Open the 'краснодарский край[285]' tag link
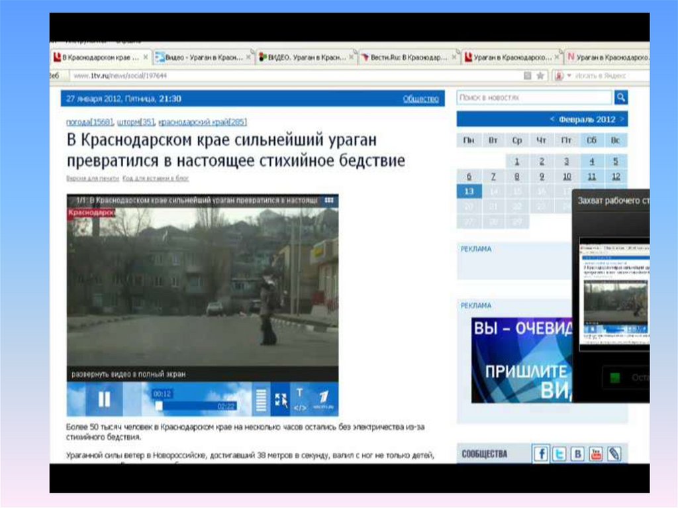The height and width of the screenshot is (508, 678). tap(203, 122)
